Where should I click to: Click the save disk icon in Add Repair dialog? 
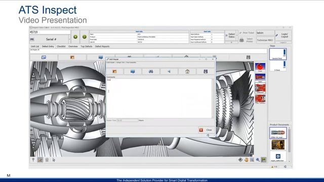point(206,71)
